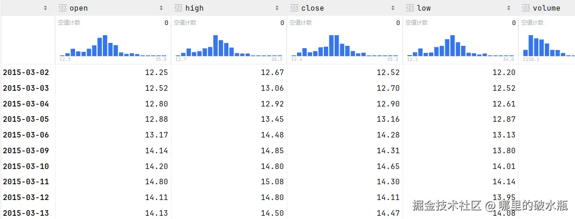Click close value 14.65
The height and width of the screenshot is (219, 575).
pyautogui.click(x=388, y=166)
